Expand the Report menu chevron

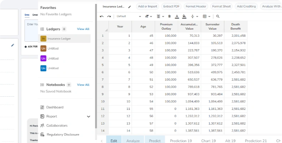[89, 116]
